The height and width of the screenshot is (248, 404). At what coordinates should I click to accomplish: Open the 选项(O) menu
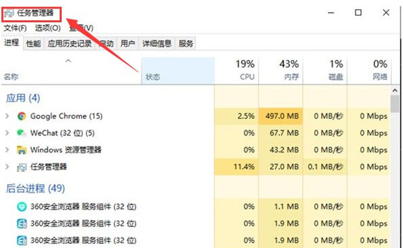48,28
